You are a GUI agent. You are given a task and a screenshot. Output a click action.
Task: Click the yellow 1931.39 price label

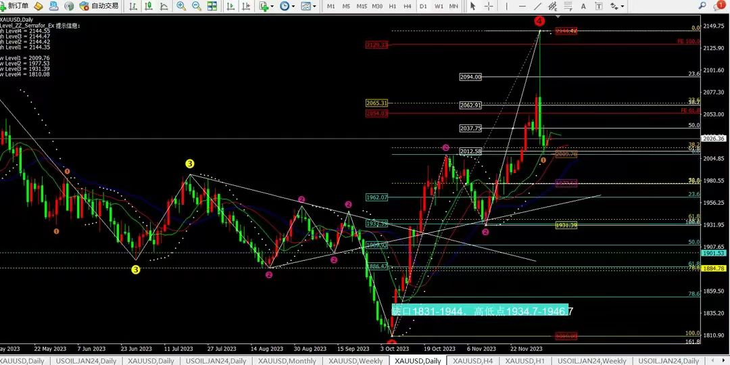tap(566, 225)
